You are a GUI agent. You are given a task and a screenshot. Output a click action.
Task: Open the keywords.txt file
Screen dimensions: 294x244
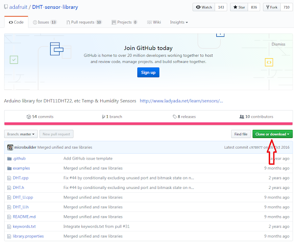click(x=24, y=227)
